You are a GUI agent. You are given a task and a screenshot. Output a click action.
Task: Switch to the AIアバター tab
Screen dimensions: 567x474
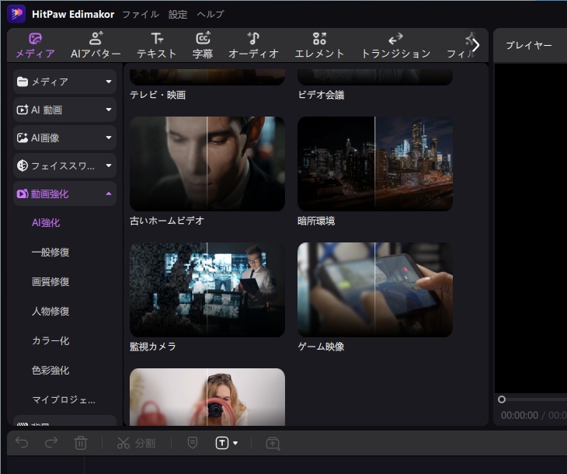(96, 46)
